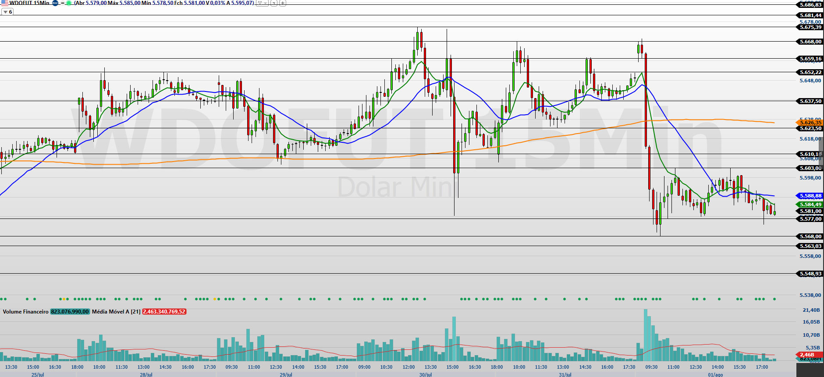
Task: Click the blue 5.588,88 moving average price tag
Action: click(x=810, y=196)
